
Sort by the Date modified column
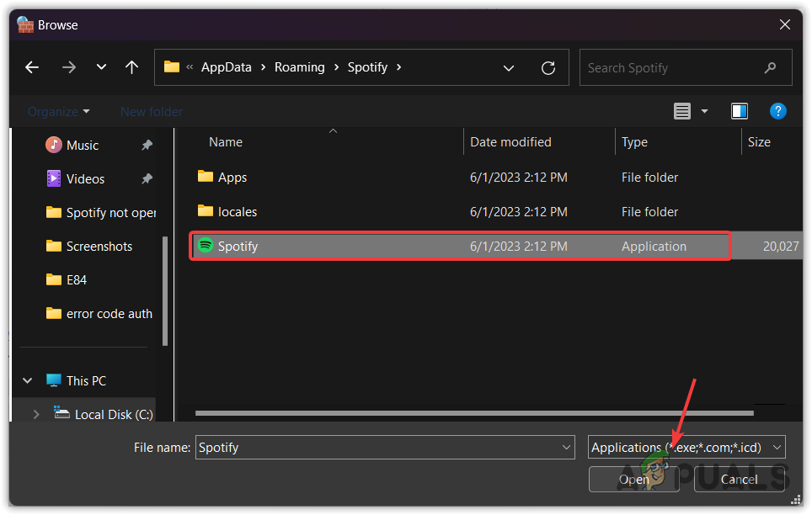coord(510,142)
